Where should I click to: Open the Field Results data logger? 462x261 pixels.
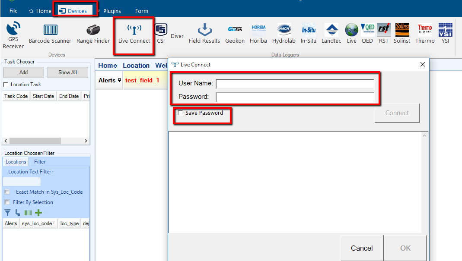[x=204, y=34]
